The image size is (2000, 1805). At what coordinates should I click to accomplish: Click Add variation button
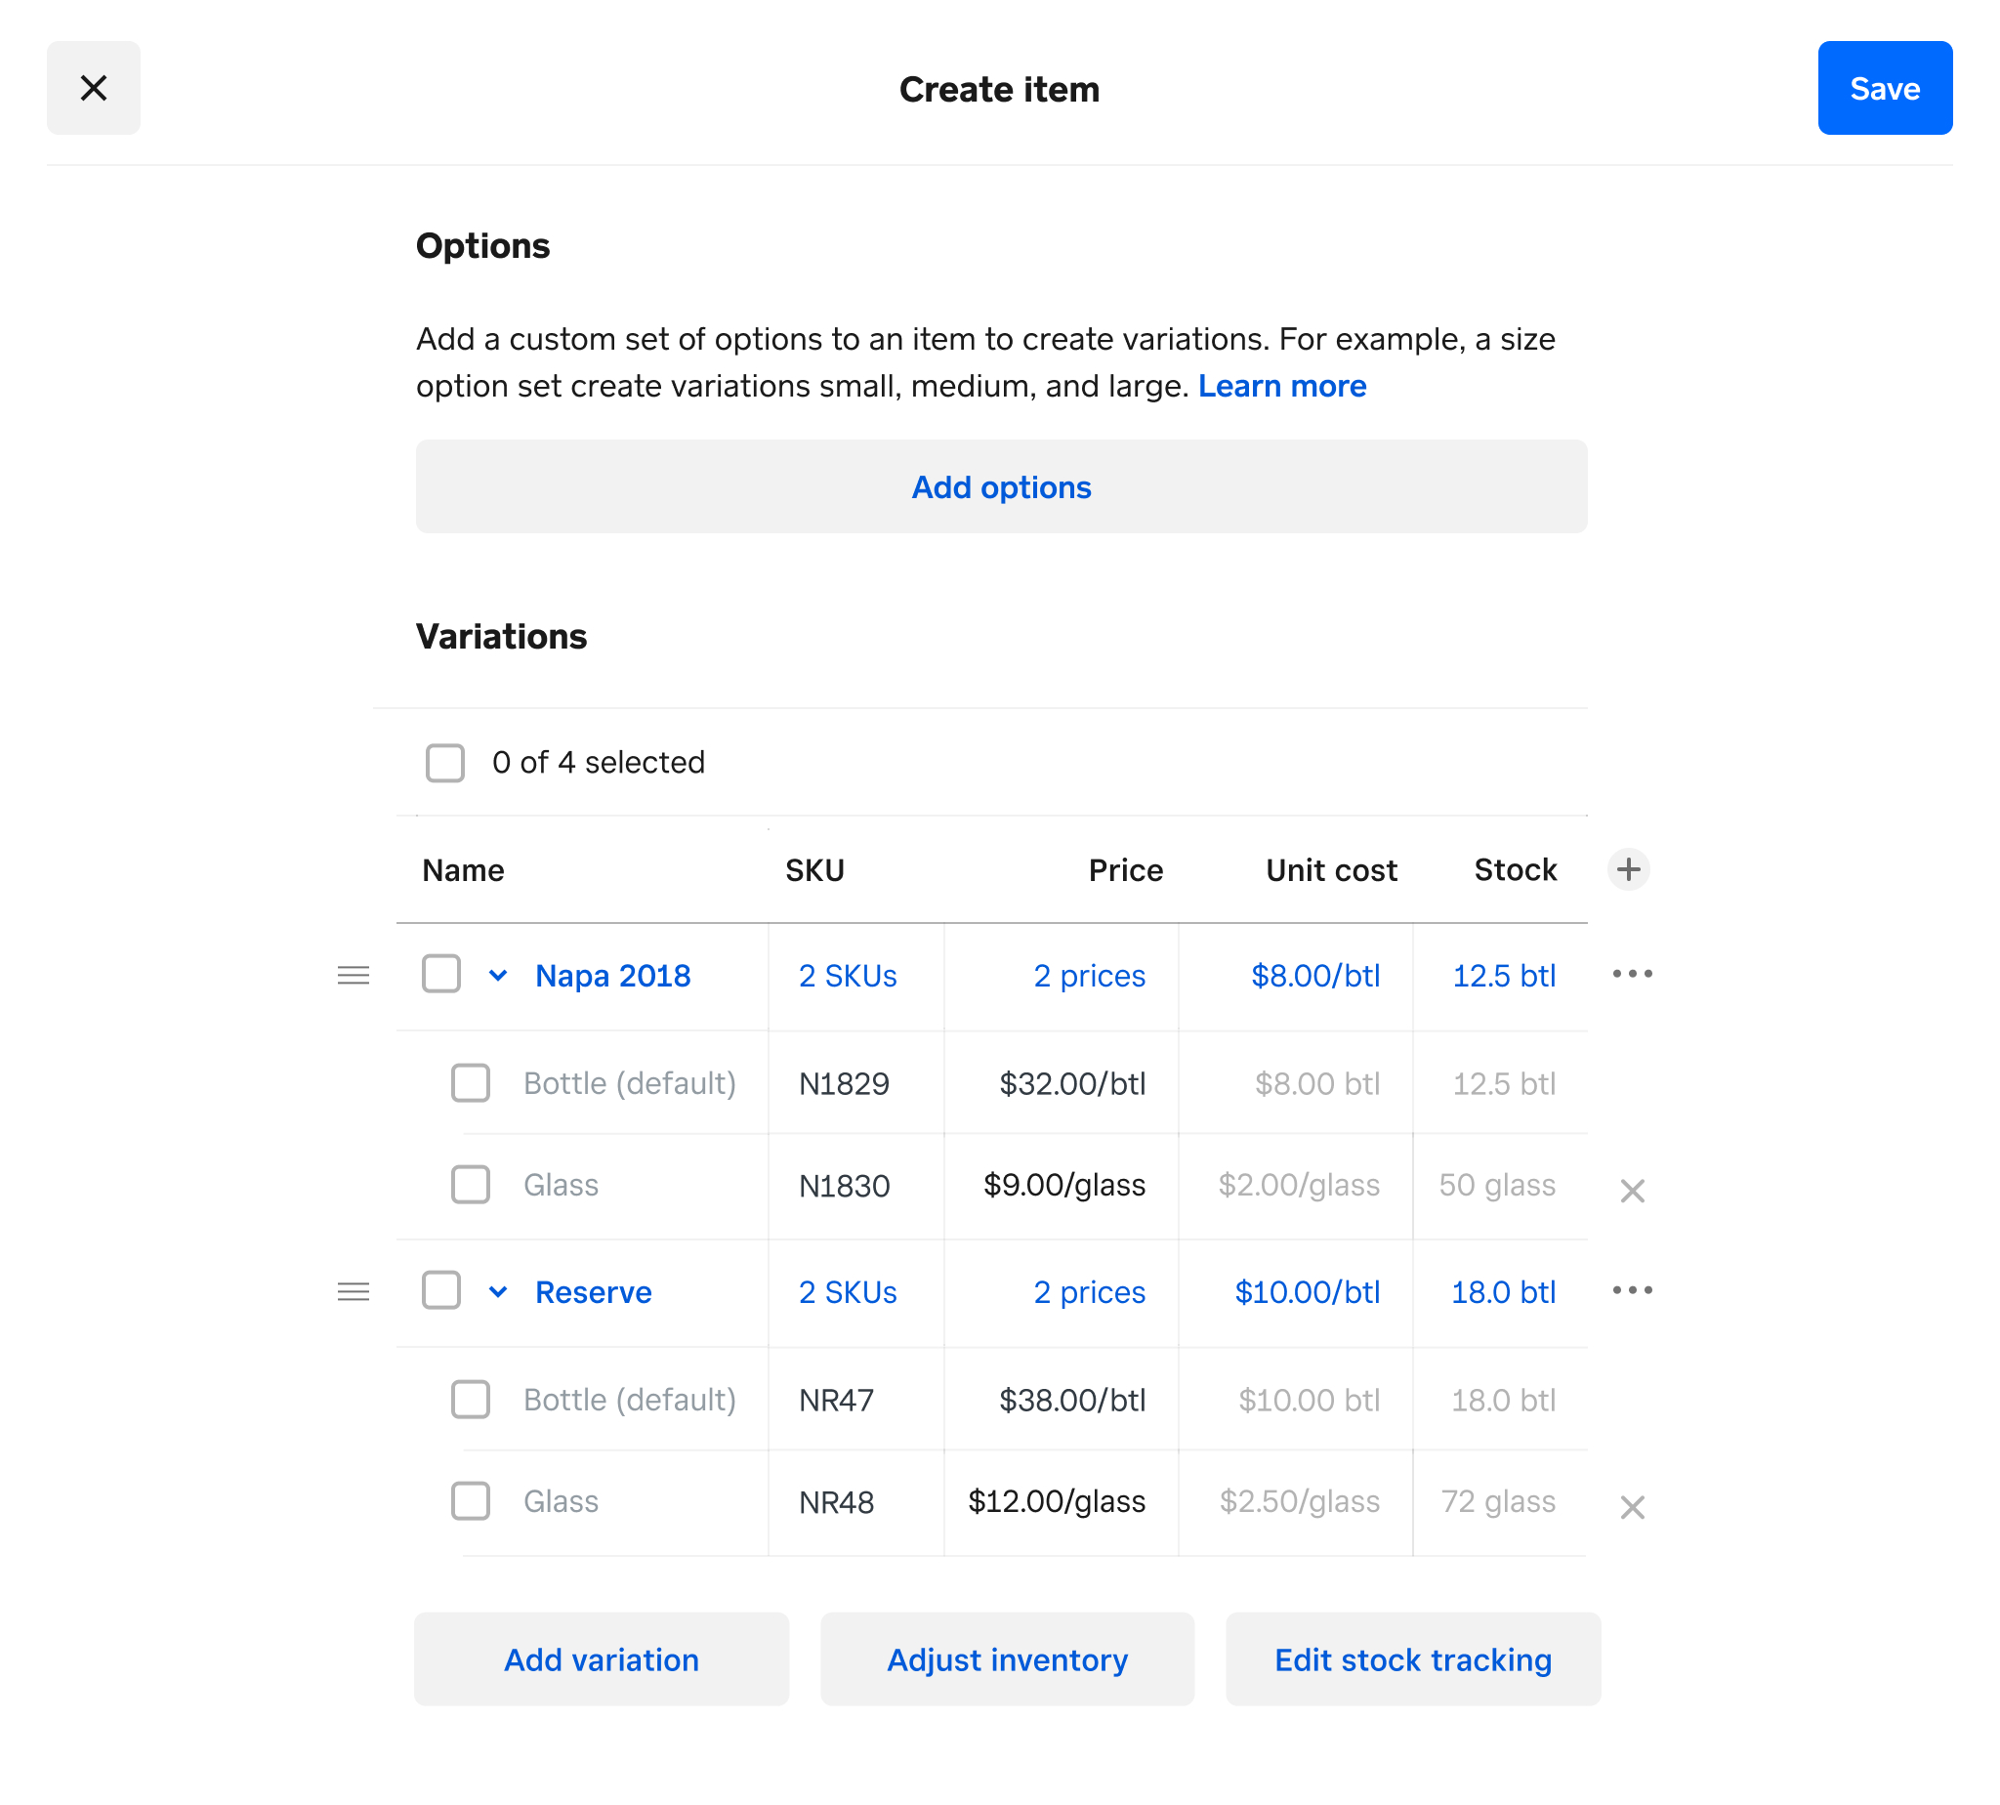pyautogui.click(x=601, y=1659)
